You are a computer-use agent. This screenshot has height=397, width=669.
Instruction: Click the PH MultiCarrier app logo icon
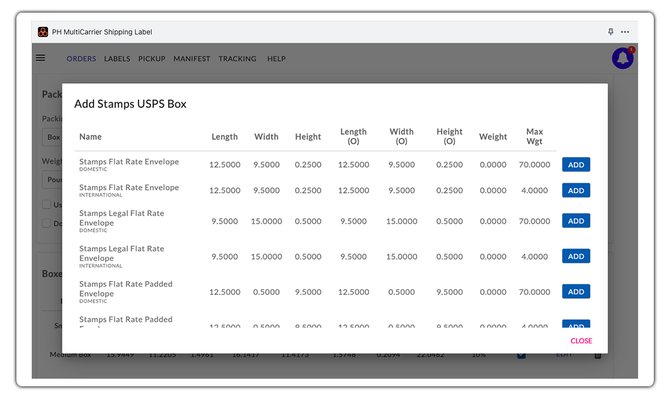coord(43,32)
